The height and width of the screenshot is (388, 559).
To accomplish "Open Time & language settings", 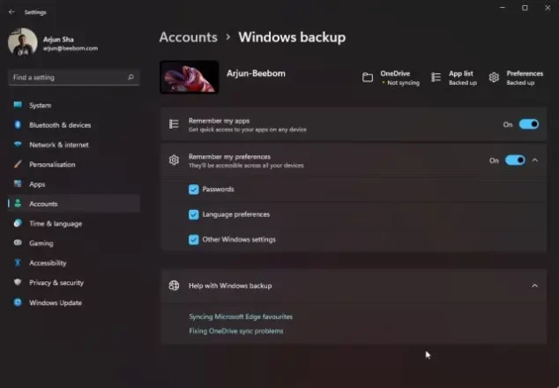I will pyautogui.click(x=74, y=224).
